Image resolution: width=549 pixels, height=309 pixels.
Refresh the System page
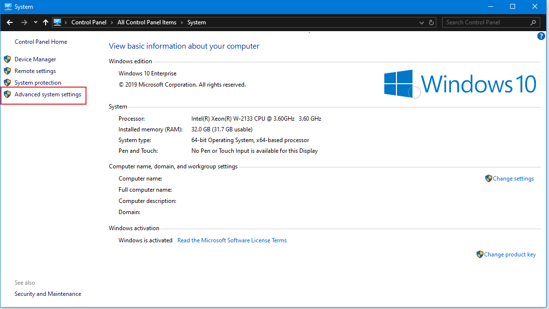(431, 22)
